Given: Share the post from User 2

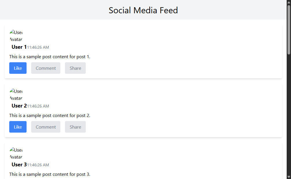Looking at the screenshot, I should click(x=75, y=127).
